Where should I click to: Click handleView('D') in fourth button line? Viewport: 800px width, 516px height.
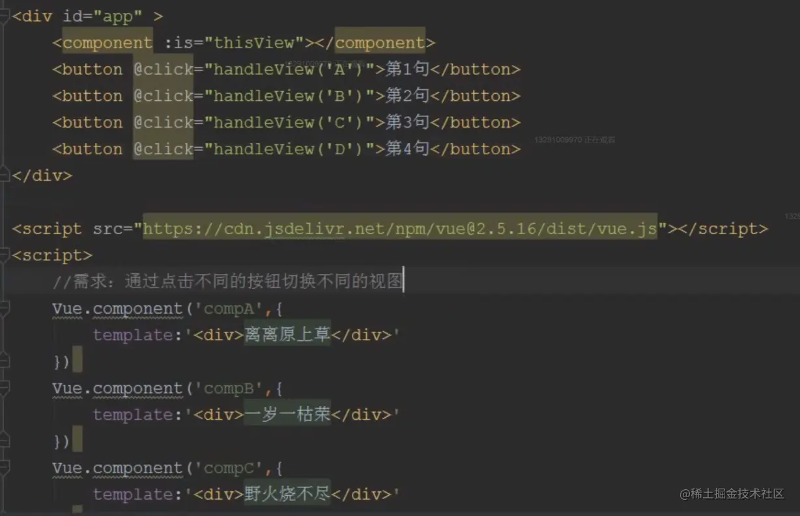289,150
